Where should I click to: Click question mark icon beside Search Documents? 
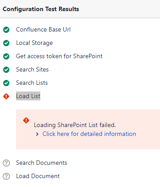(x=6, y=163)
